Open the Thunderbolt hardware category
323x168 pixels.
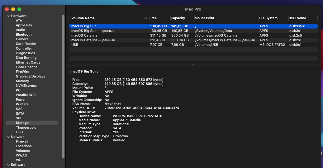26,127
